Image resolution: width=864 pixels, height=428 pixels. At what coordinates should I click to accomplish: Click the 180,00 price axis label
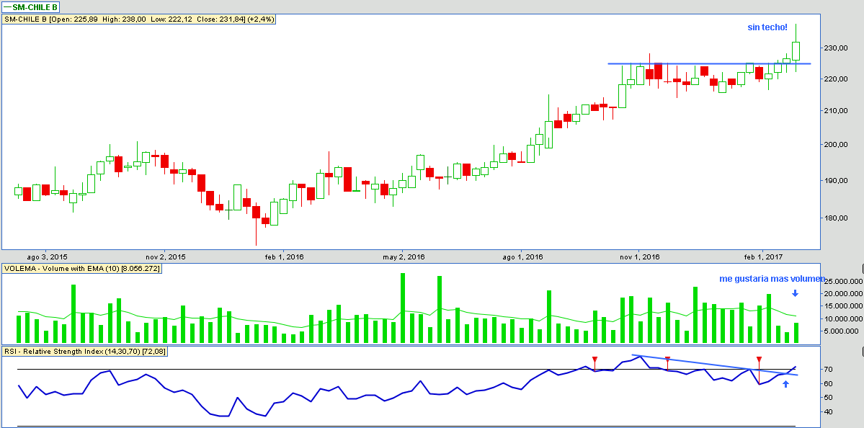point(837,218)
